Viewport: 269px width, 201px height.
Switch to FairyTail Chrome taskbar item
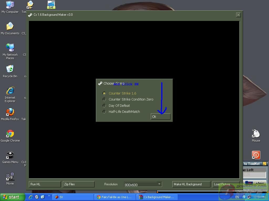point(115,197)
